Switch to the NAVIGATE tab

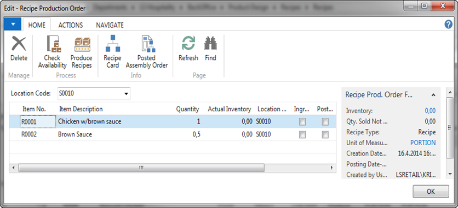coord(110,25)
